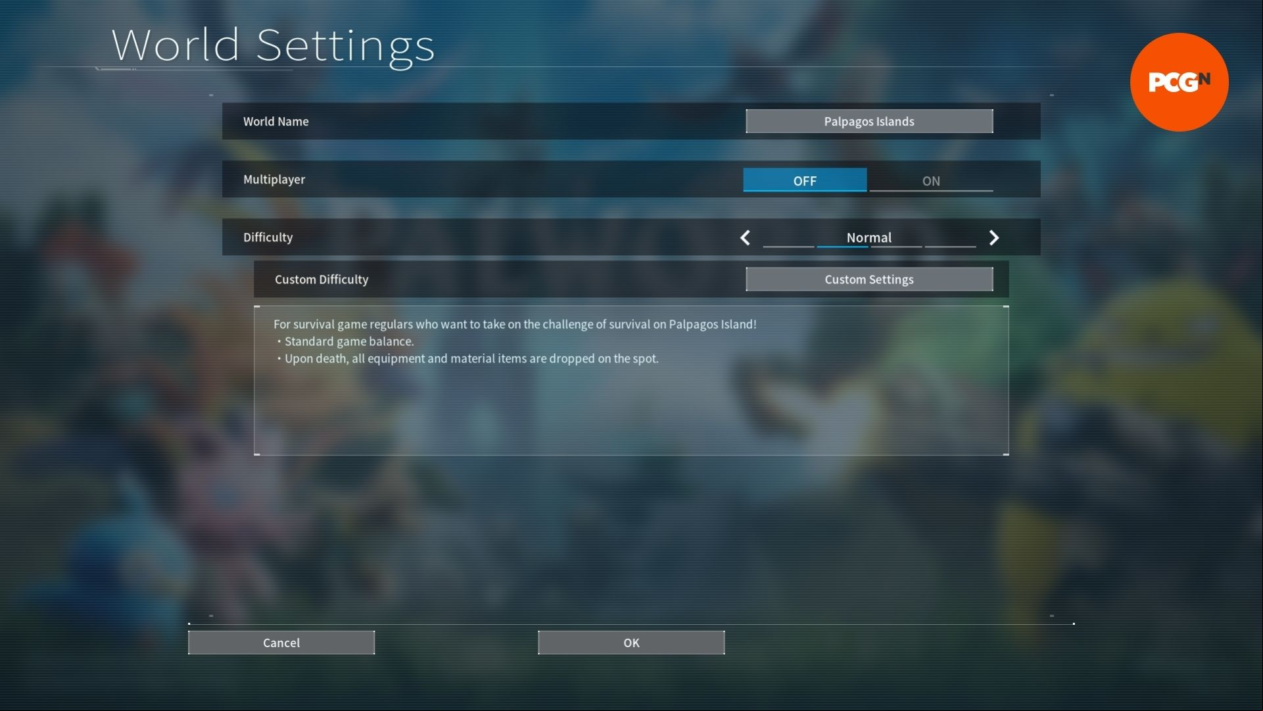Select the Normal difficulty label
Screen dimensions: 1263x711
click(869, 237)
